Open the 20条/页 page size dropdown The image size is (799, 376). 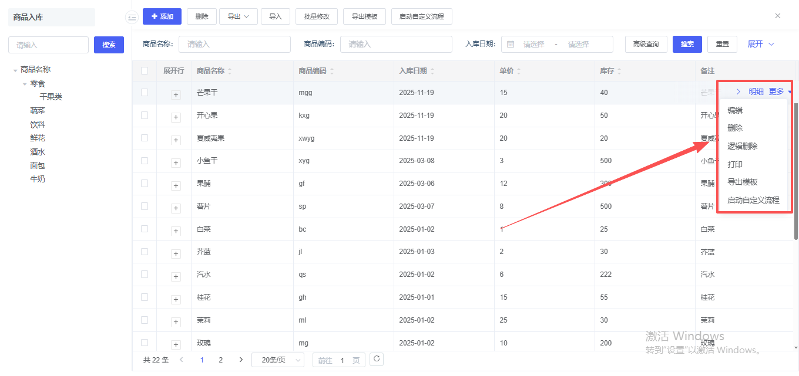point(277,360)
